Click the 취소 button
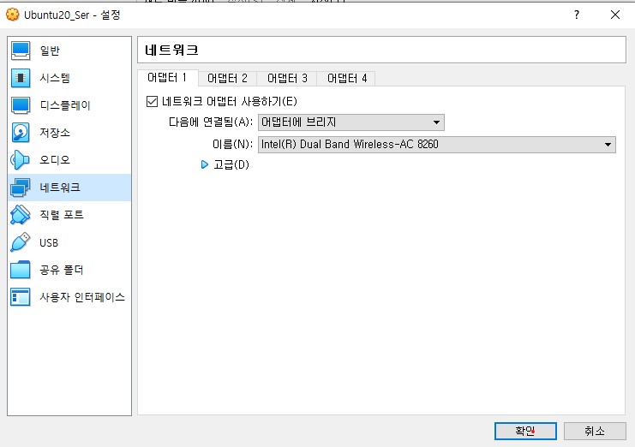 pyautogui.click(x=595, y=432)
